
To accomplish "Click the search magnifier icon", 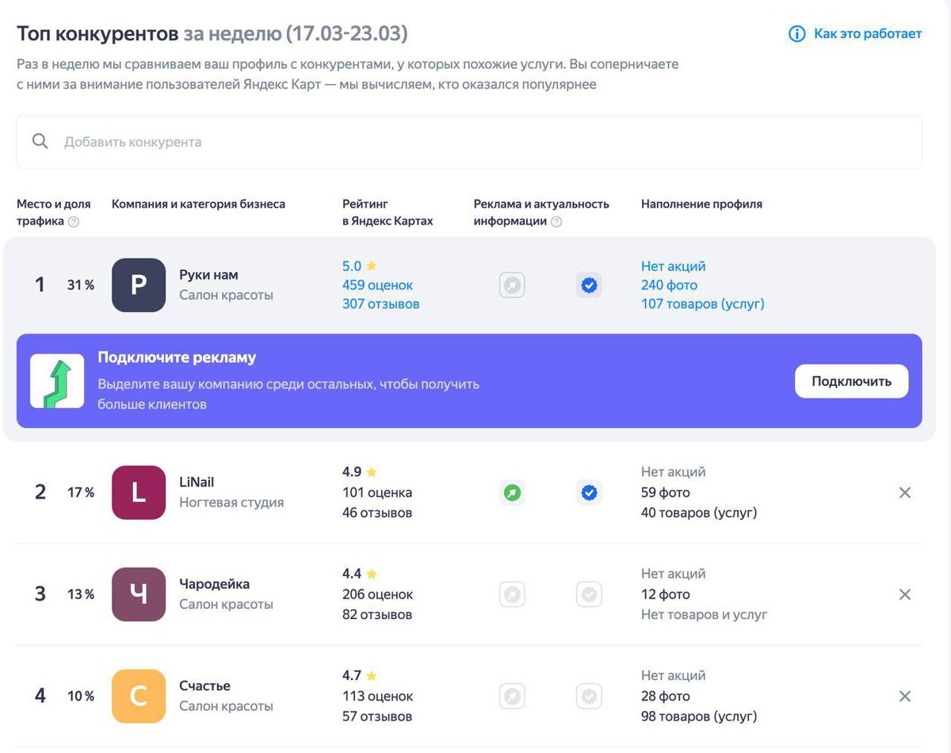I will (40, 141).
